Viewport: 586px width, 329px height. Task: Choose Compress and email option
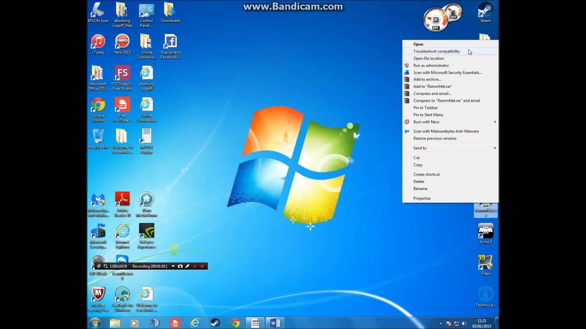point(450,94)
